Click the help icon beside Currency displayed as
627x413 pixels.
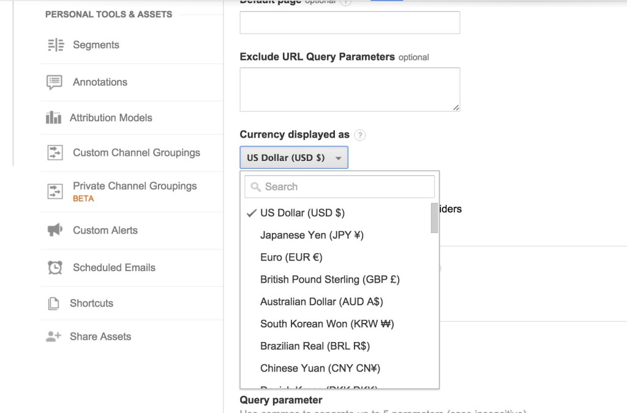tap(359, 135)
